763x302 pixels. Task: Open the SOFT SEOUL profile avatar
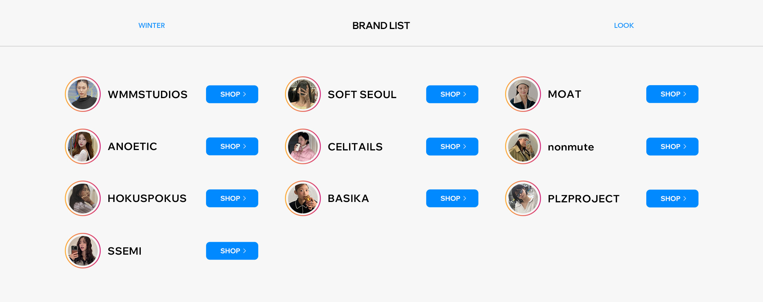pos(303,94)
